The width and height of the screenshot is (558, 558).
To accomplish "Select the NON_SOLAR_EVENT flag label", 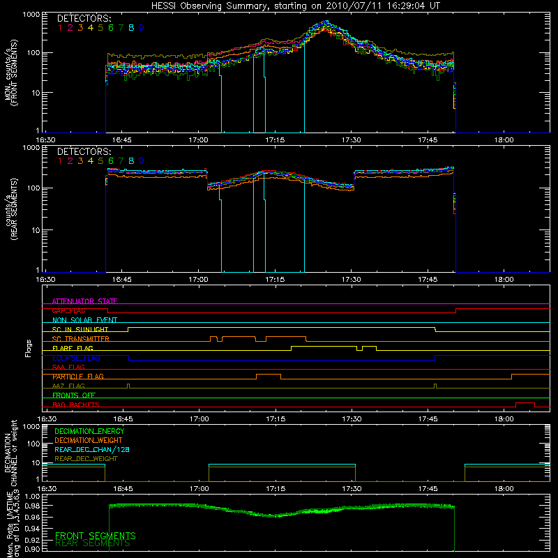I will (84, 320).
